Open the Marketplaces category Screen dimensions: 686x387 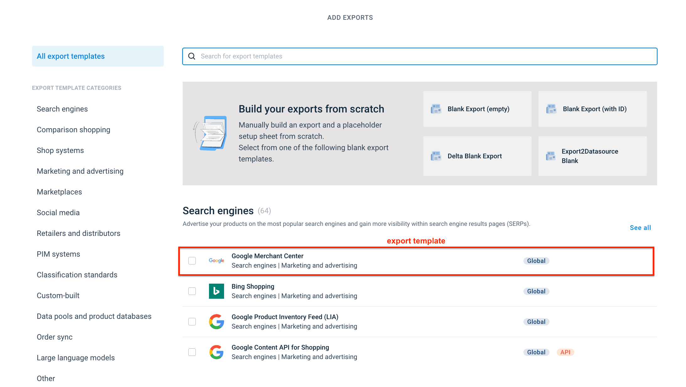(x=59, y=192)
